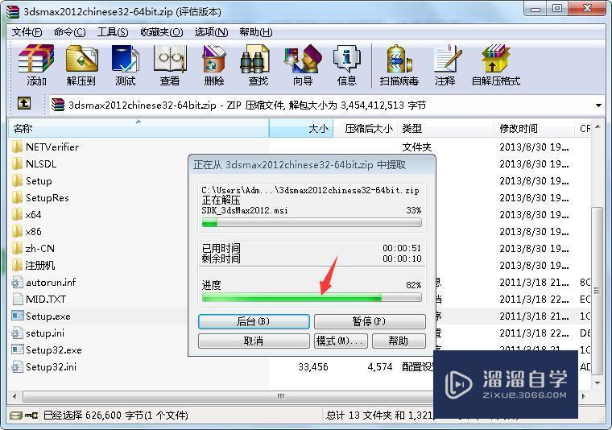Select the NLSDL folder icon

pos(17,164)
